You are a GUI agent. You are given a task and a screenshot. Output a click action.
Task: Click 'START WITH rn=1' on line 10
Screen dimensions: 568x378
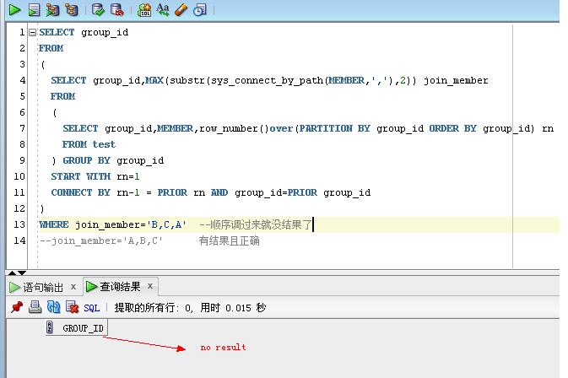(x=95, y=176)
